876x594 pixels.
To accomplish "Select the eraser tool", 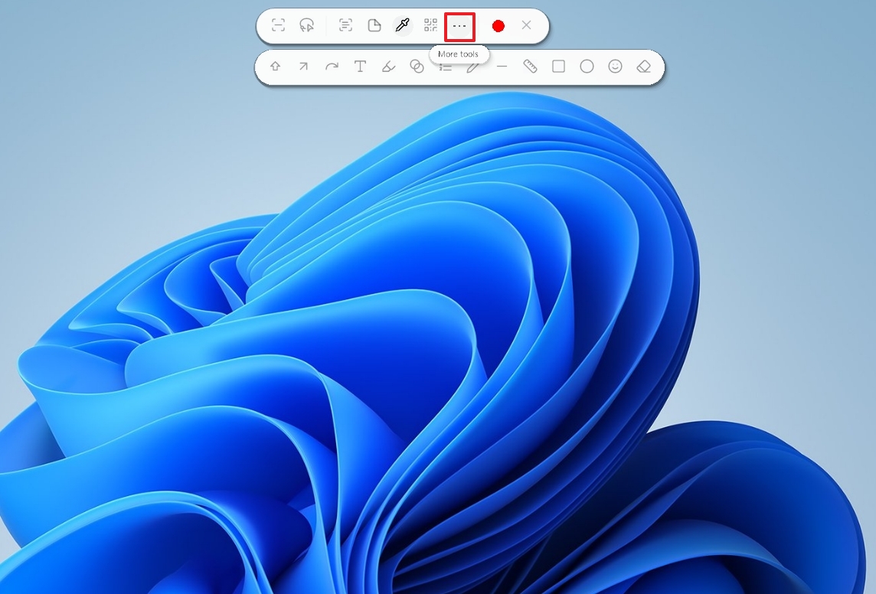I will (x=643, y=67).
